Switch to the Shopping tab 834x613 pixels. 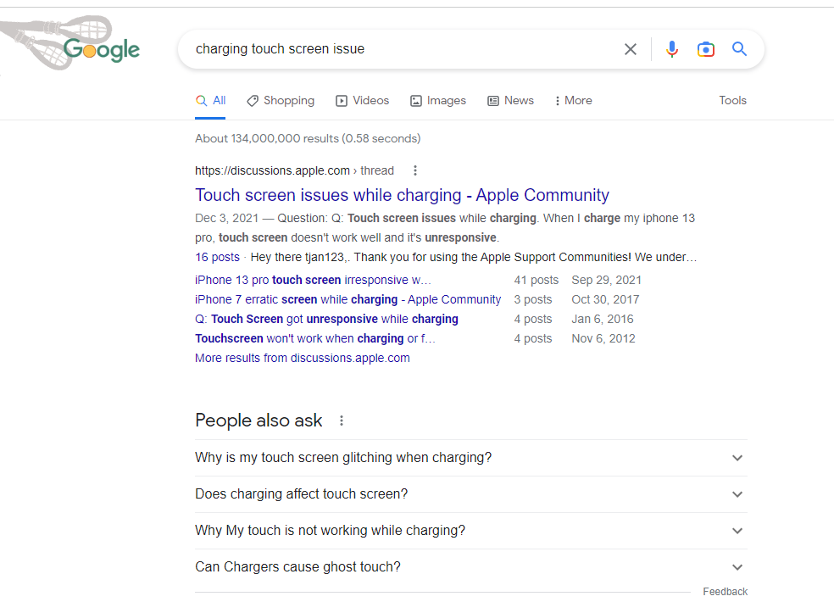[x=281, y=101]
